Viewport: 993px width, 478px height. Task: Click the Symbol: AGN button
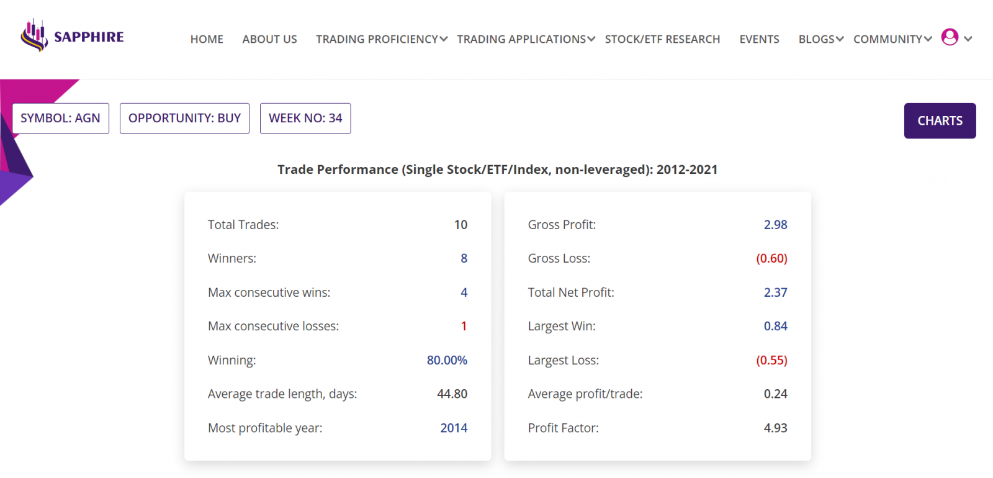click(x=61, y=118)
